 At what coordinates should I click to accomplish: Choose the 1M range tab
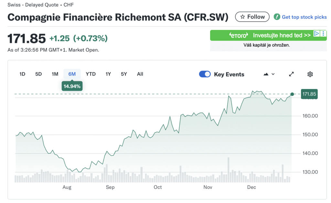click(x=55, y=74)
